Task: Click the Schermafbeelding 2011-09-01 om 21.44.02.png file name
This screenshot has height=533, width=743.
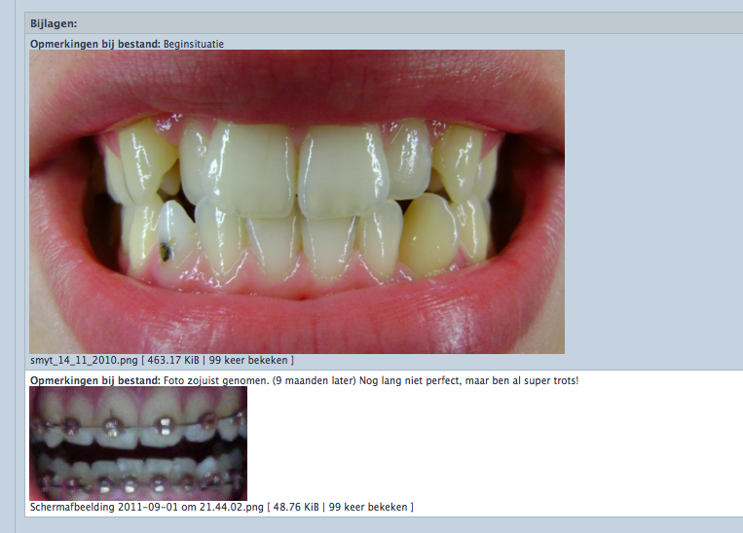Action: pyautogui.click(x=147, y=507)
